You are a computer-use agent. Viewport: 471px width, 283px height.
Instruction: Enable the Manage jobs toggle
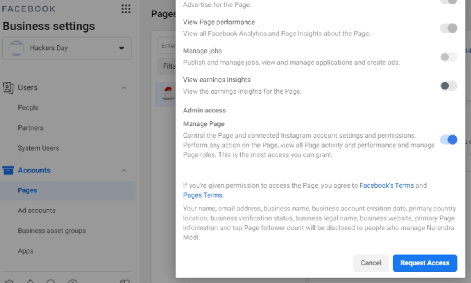448,57
